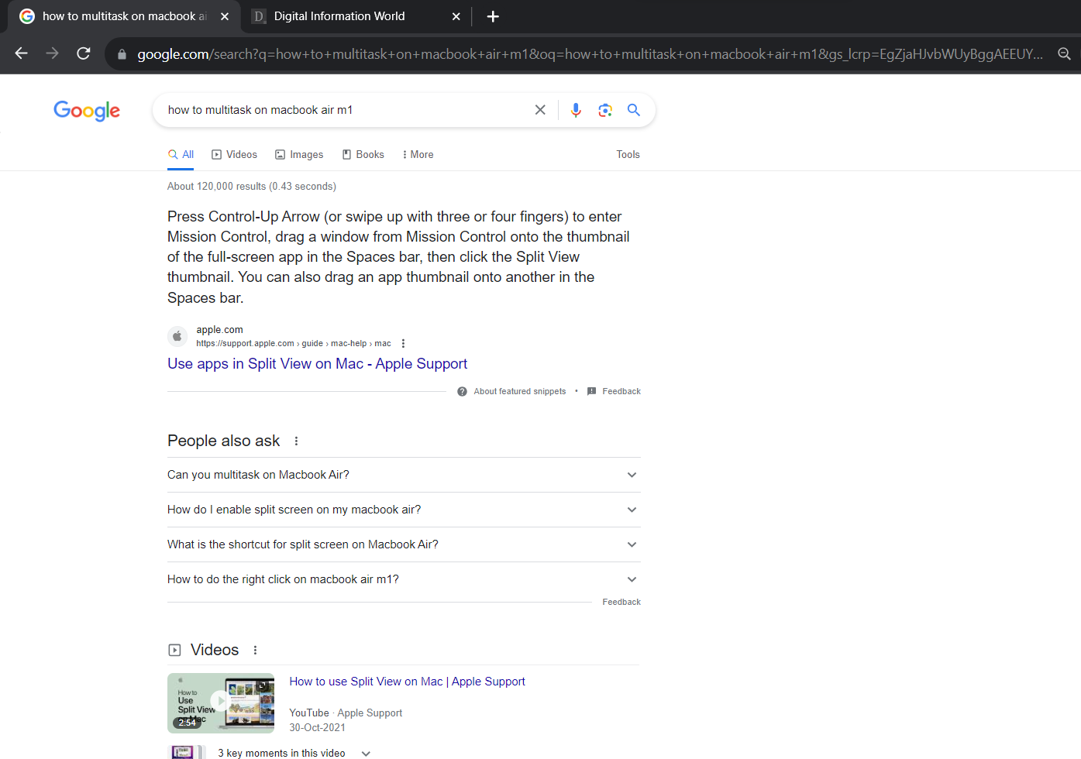The image size is (1081, 759).
Task: Click the blue search magnifier button
Action: 634,110
